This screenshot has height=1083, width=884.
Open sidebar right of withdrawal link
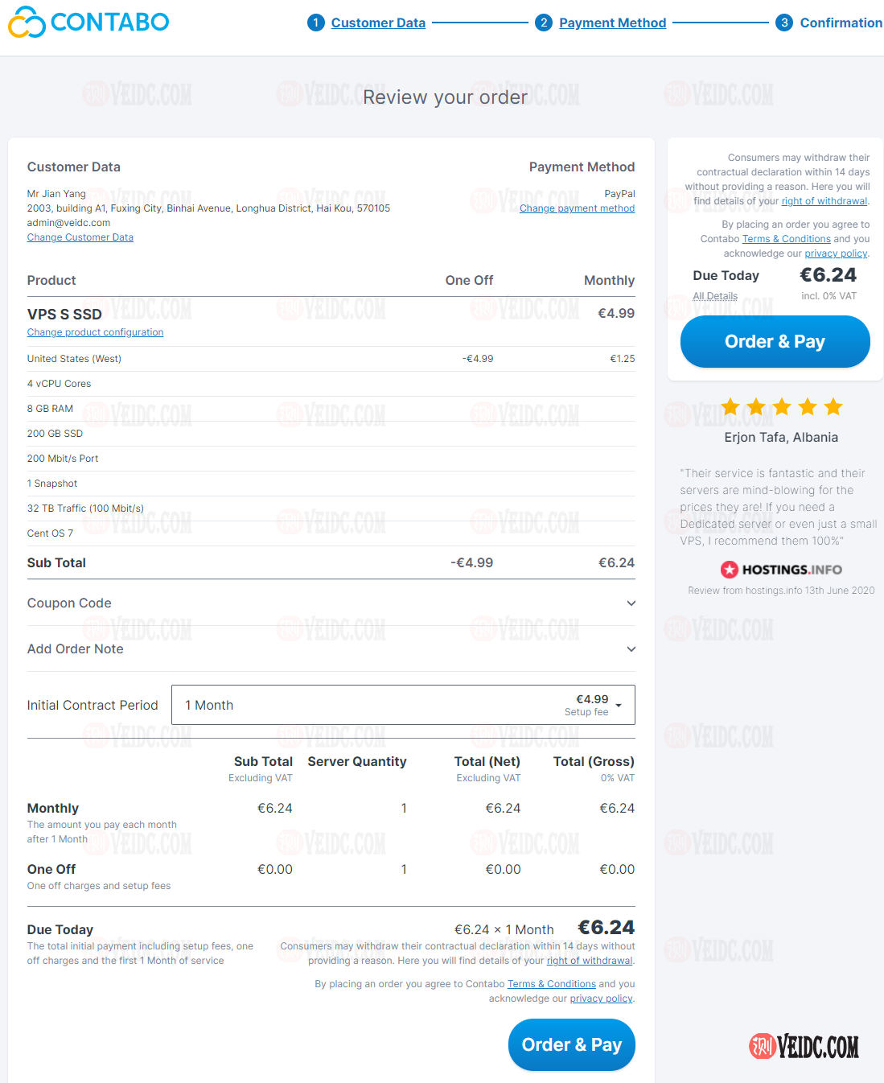click(x=824, y=201)
